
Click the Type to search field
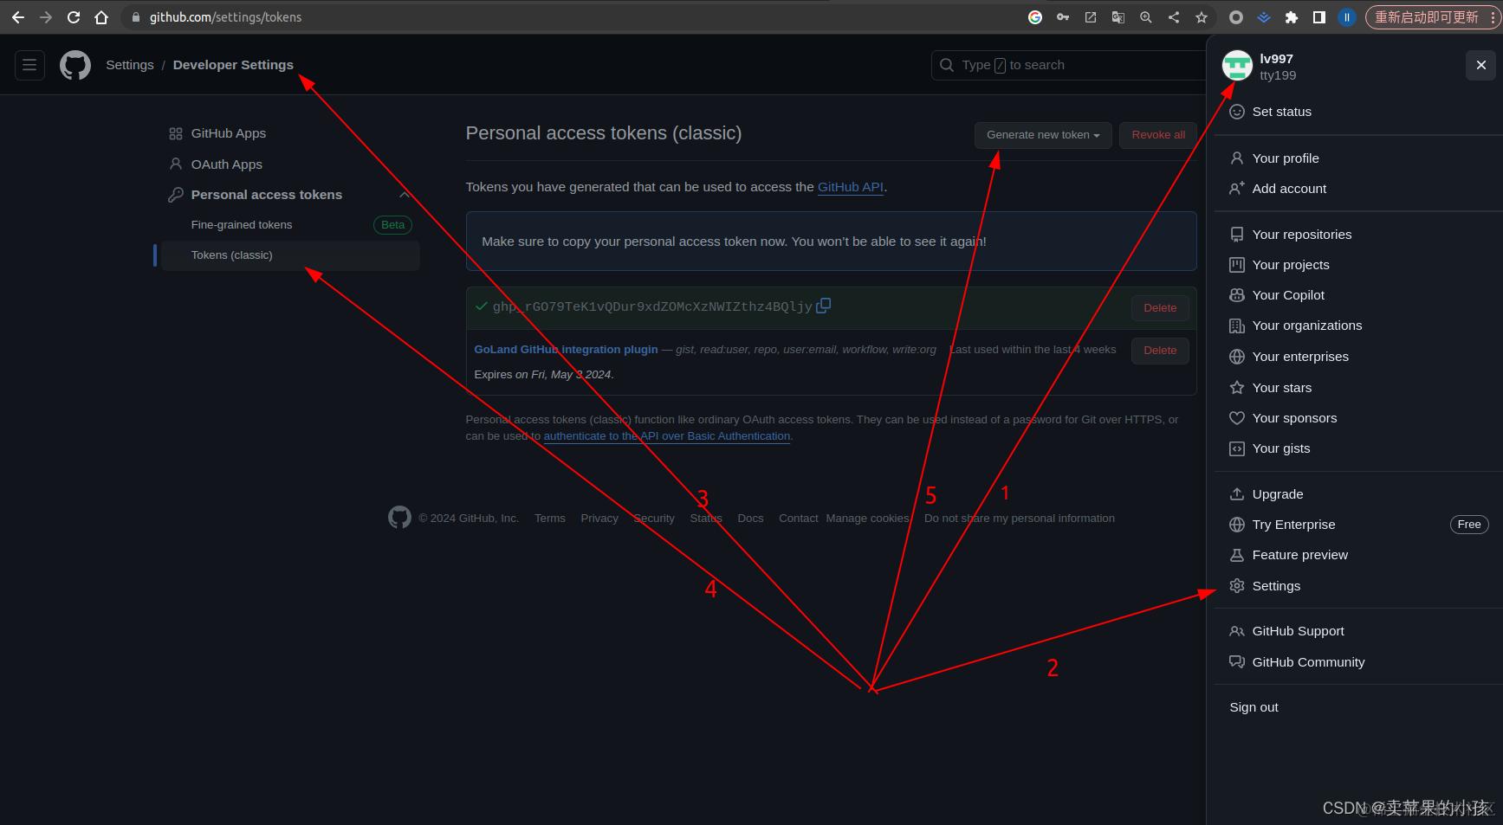1040,65
